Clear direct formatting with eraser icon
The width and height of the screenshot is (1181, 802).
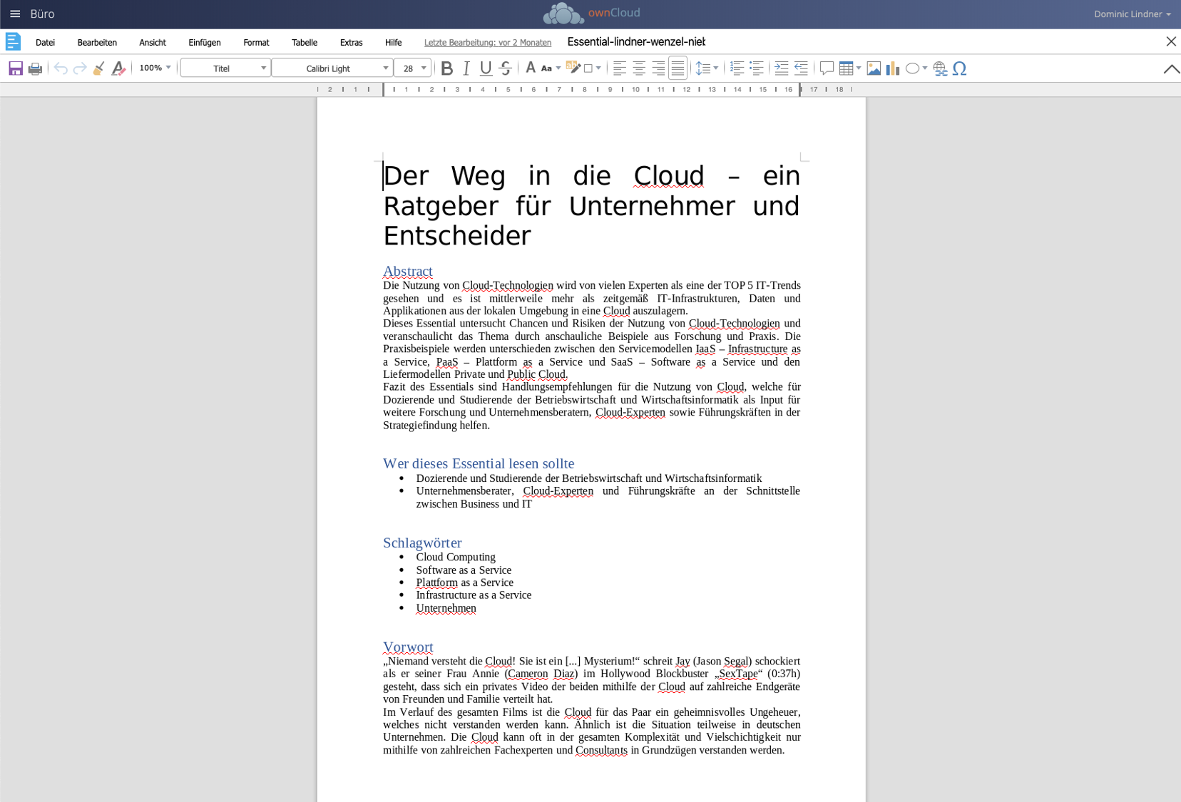coord(118,68)
